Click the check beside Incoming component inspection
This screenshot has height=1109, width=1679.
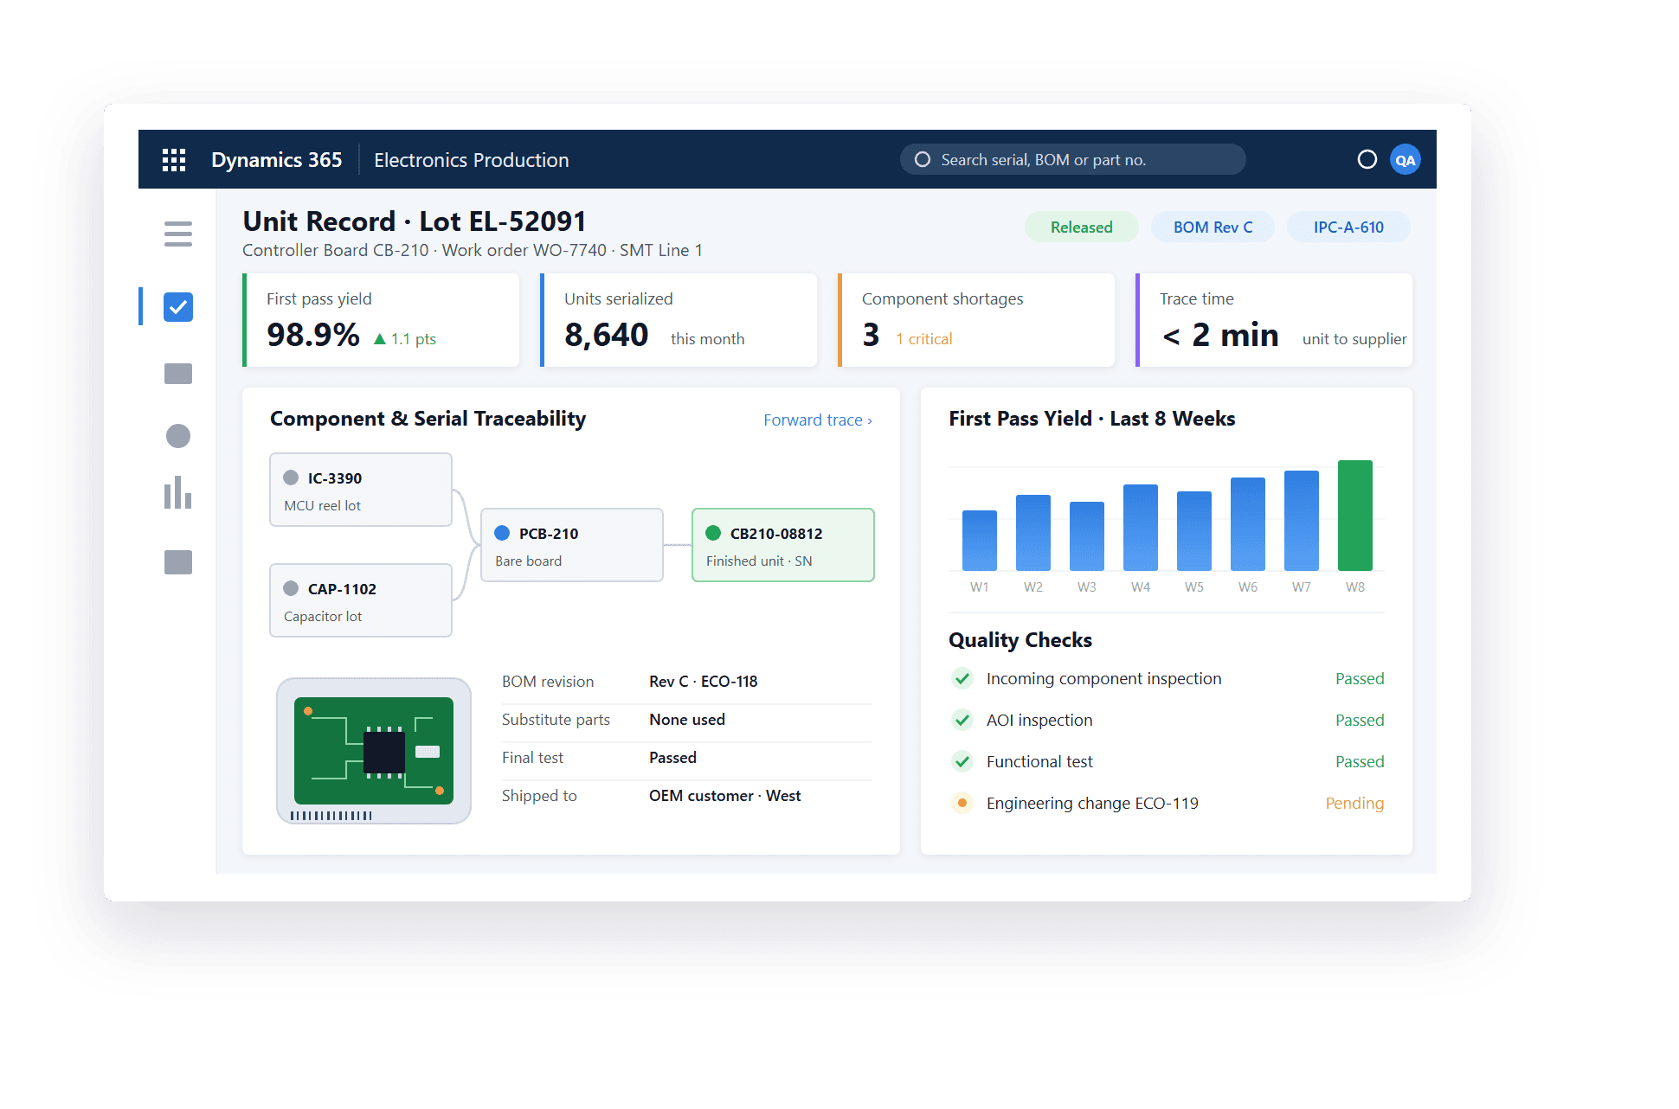point(962,678)
